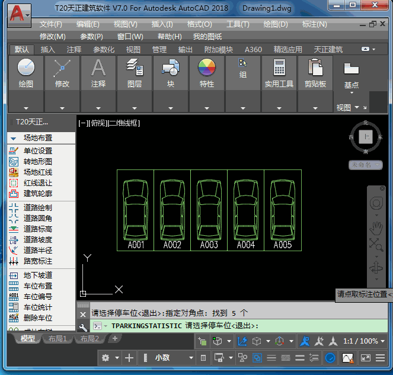Open the 图层 ribbon panel

click(x=135, y=73)
